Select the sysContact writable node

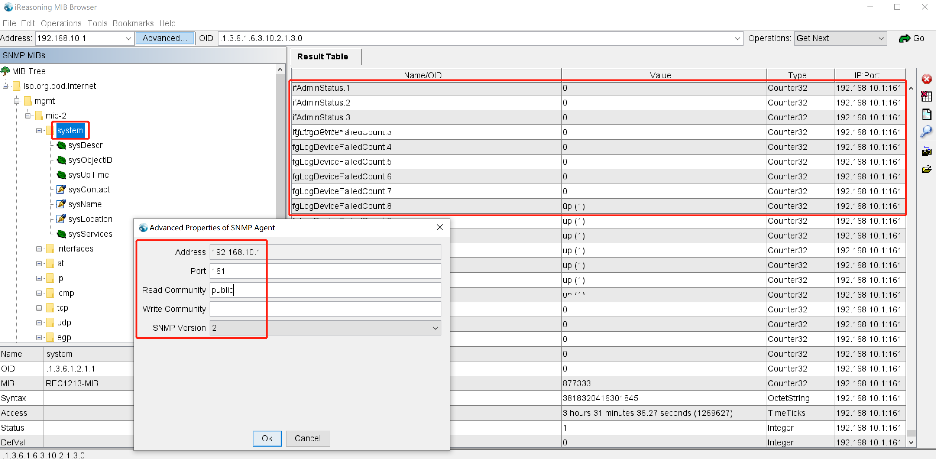tap(89, 189)
